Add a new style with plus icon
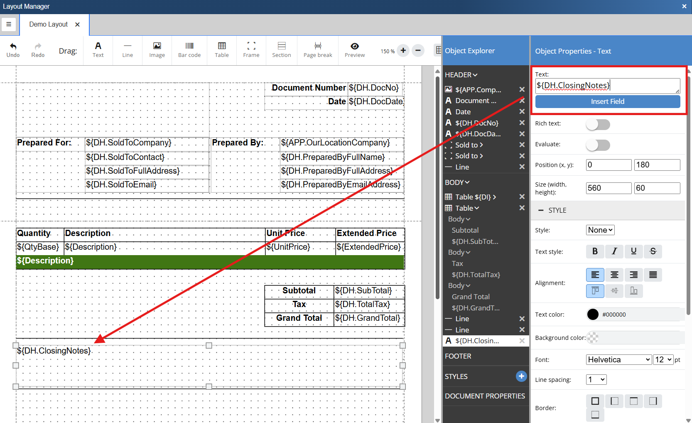 [521, 376]
